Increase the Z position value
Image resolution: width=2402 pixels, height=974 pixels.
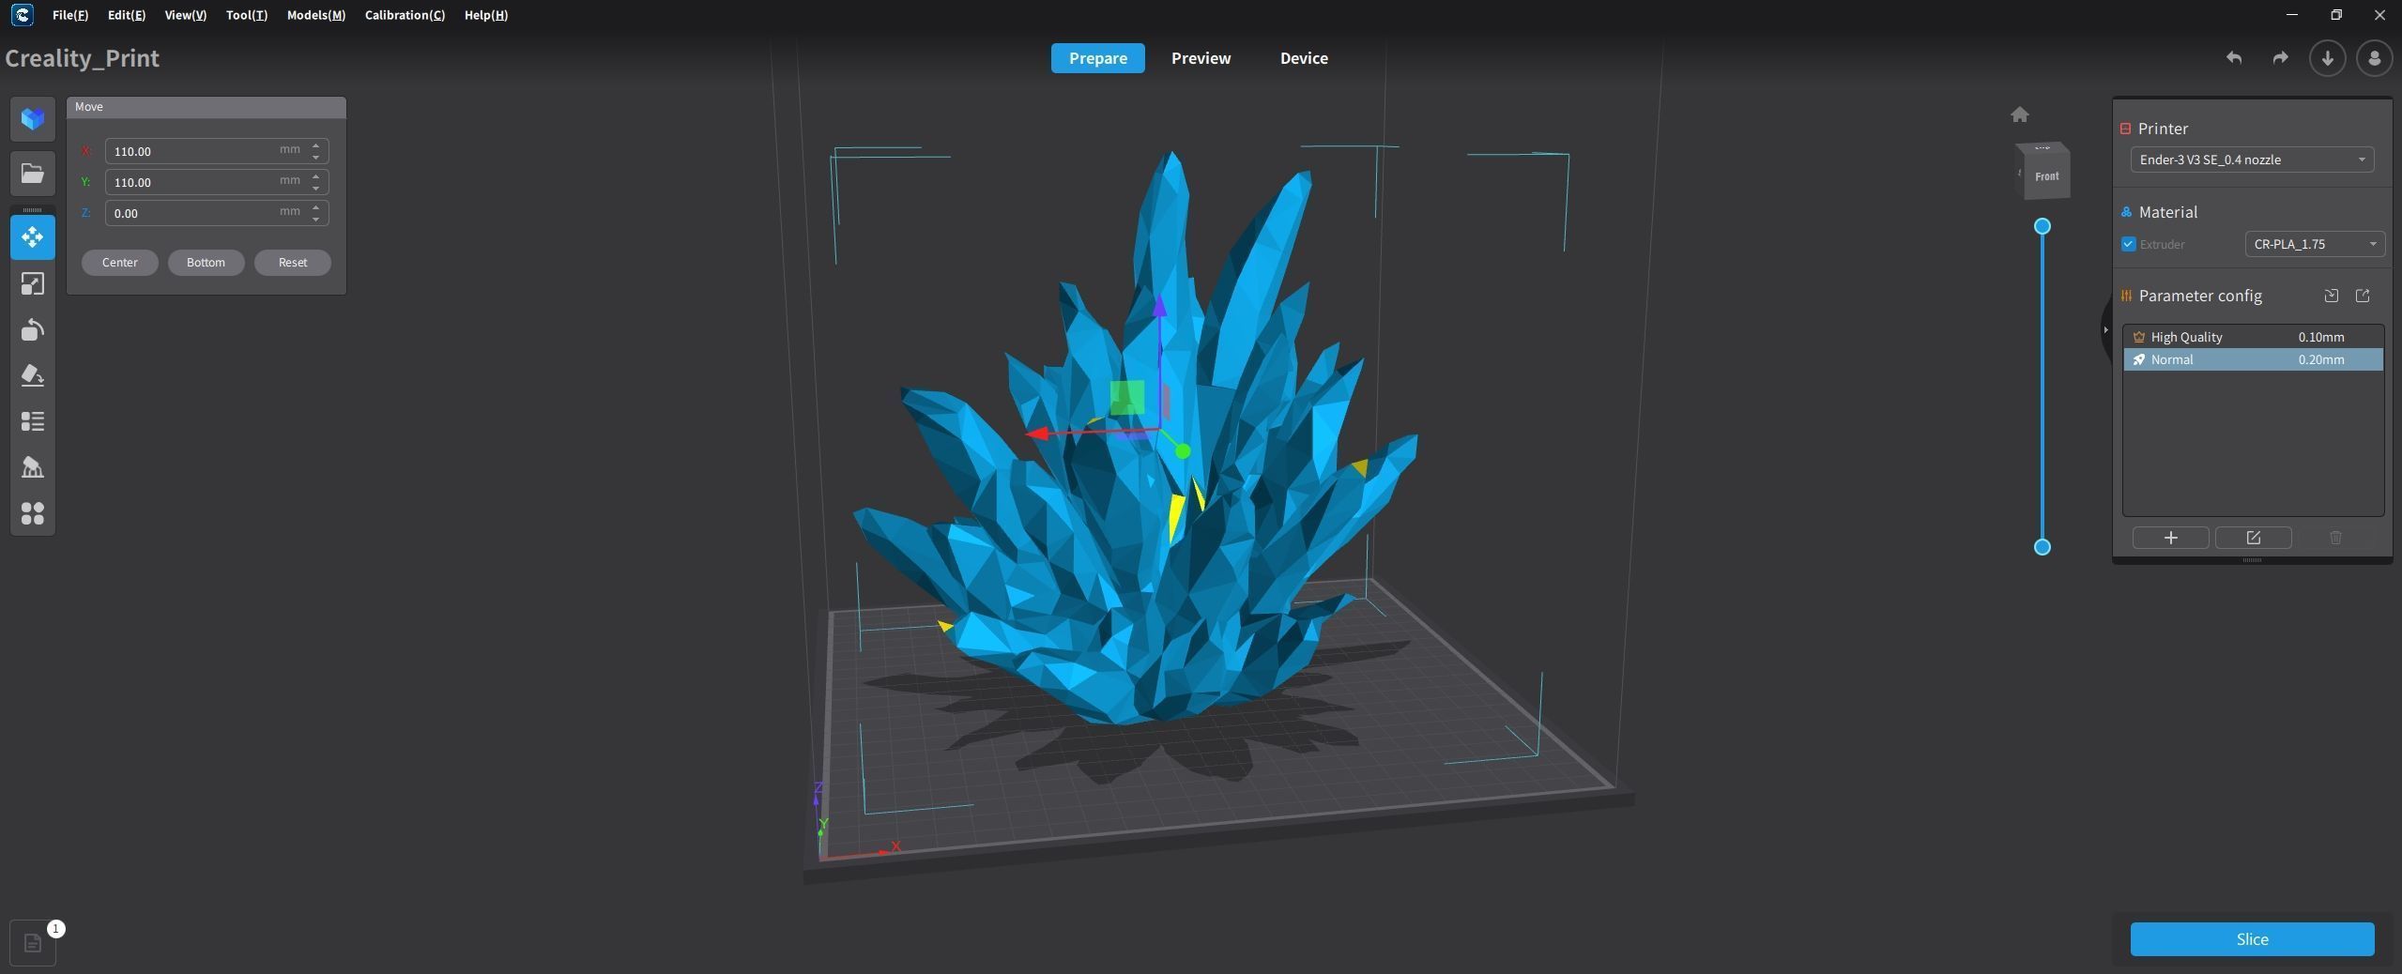[x=316, y=207]
